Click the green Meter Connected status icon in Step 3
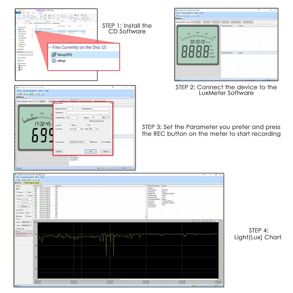293x293 pixels. (x=98, y=168)
